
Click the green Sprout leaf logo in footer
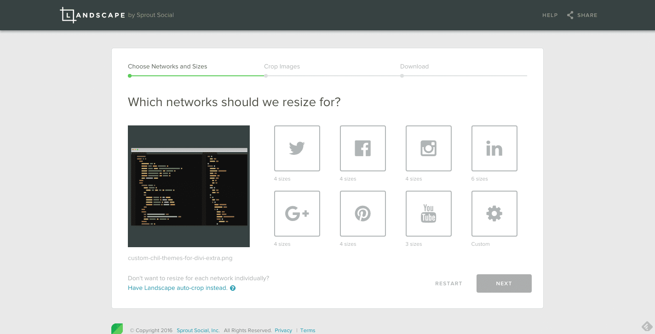(x=117, y=328)
